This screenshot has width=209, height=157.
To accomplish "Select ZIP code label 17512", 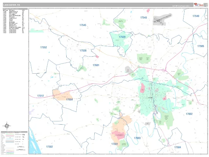I will tap(40, 96).
